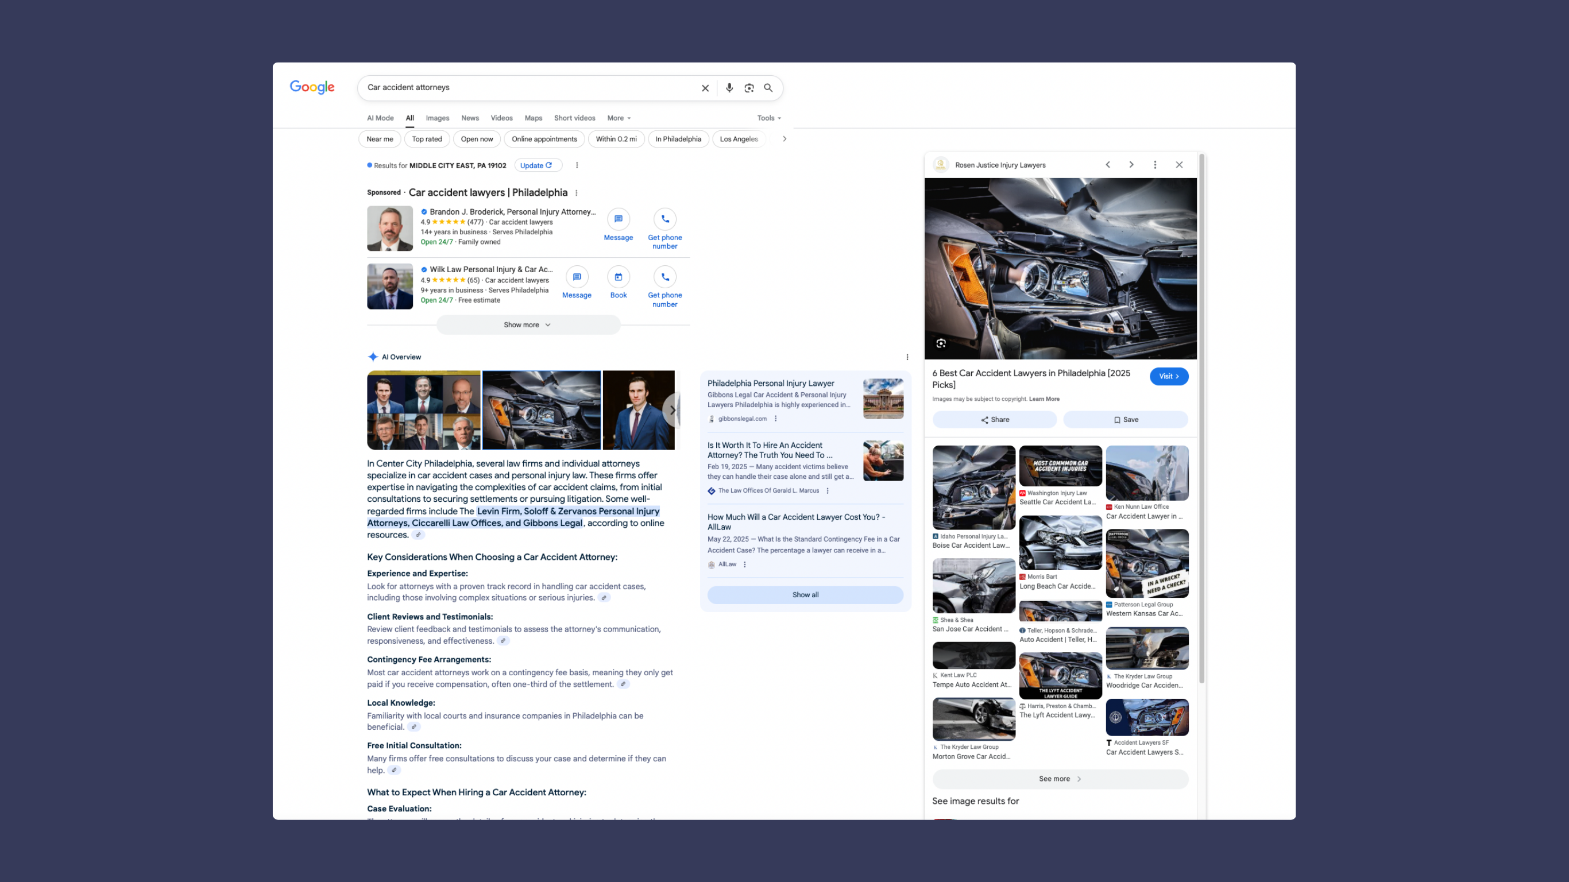Switch to the Maps tab
The height and width of the screenshot is (882, 1569).
coord(533,118)
